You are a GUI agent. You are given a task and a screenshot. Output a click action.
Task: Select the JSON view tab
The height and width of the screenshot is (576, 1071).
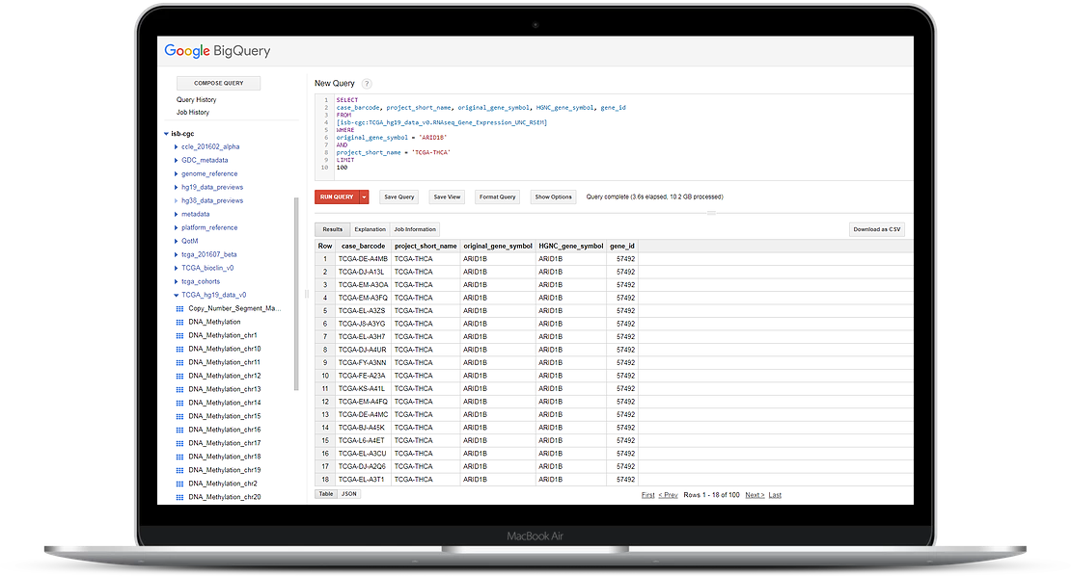click(x=349, y=494)
